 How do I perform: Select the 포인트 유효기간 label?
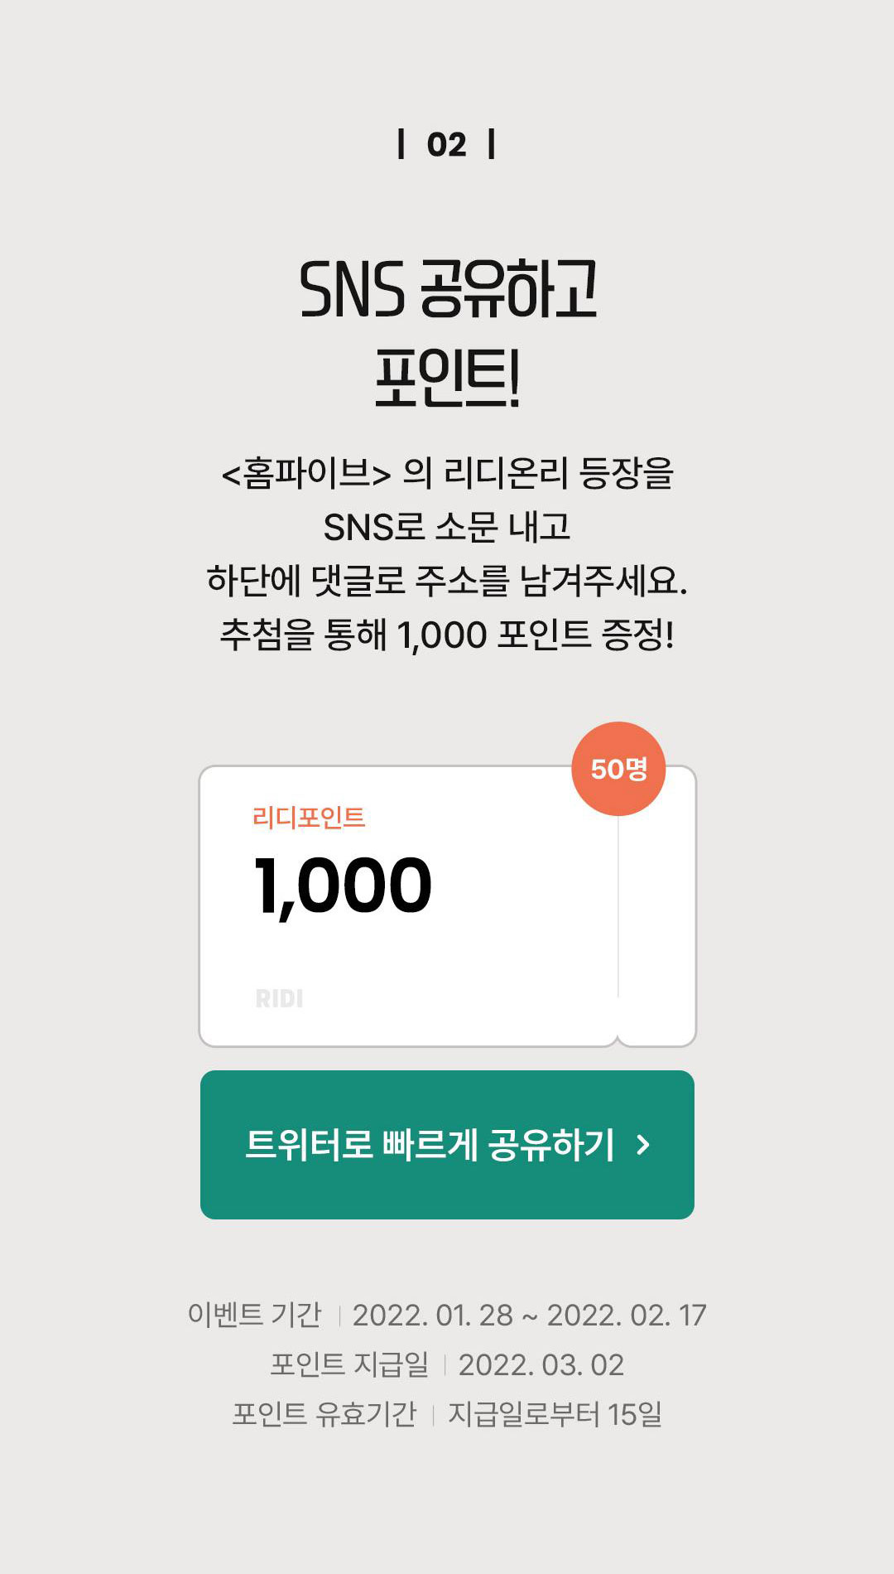pos(324,1414)
